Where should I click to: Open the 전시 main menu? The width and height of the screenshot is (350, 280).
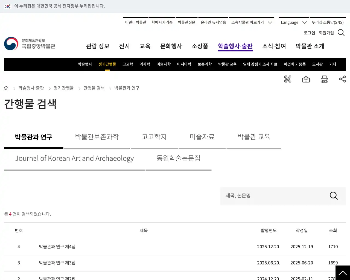pos(124,46)
